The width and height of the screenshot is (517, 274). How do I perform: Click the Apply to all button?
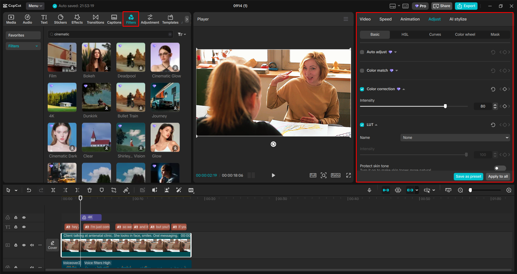[x=498, y=177]
